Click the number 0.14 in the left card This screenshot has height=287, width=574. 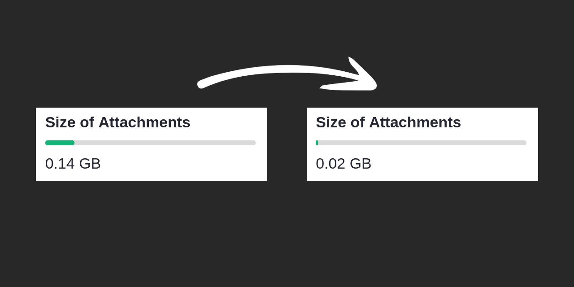pyautogui.click(x=60, y=164)
